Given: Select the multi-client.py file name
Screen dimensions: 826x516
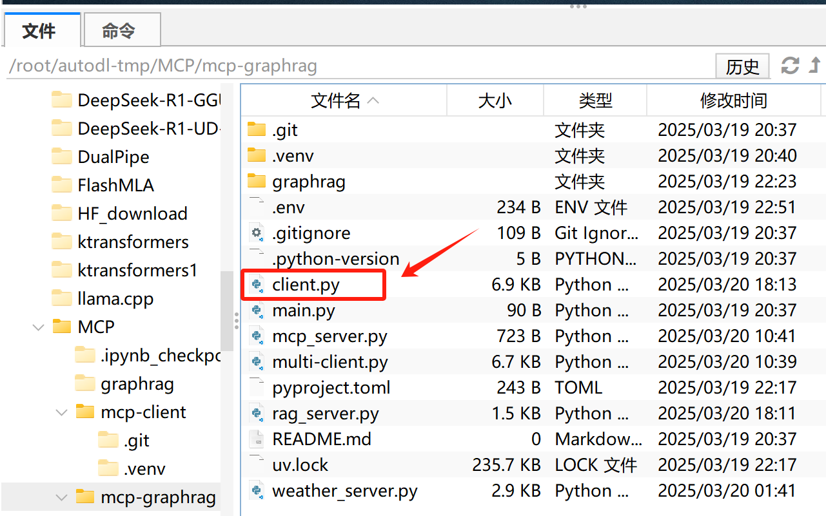Looking at the screenshot, I should (x=330, y=362).
